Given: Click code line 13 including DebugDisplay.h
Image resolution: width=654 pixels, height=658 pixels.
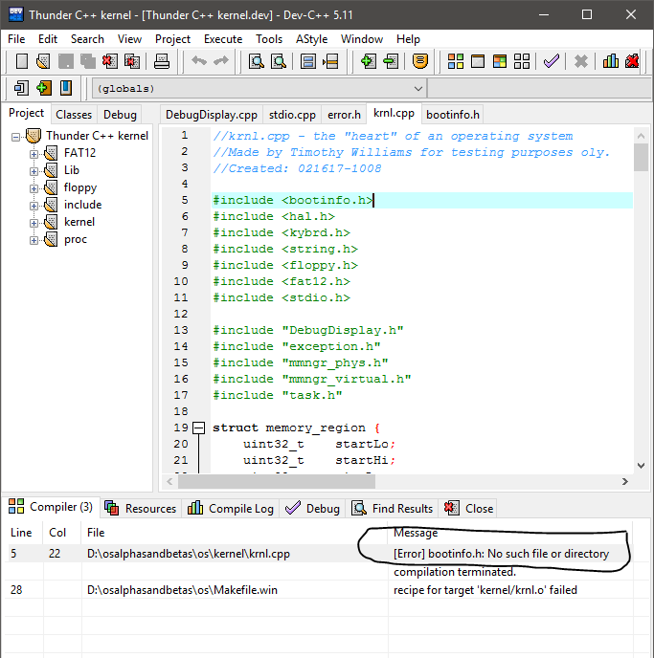Looking at the screenshot, I should (308, 330).
